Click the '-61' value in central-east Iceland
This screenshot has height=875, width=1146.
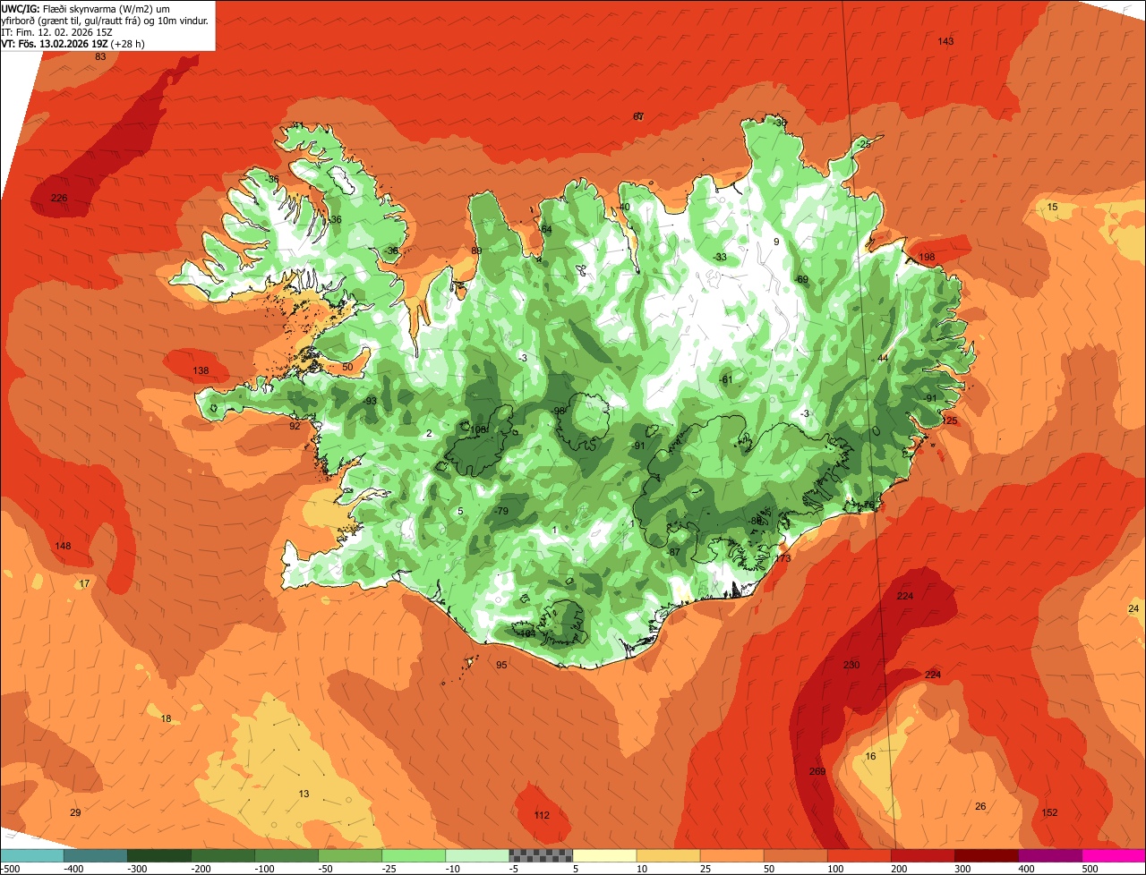tap(726, 379)
